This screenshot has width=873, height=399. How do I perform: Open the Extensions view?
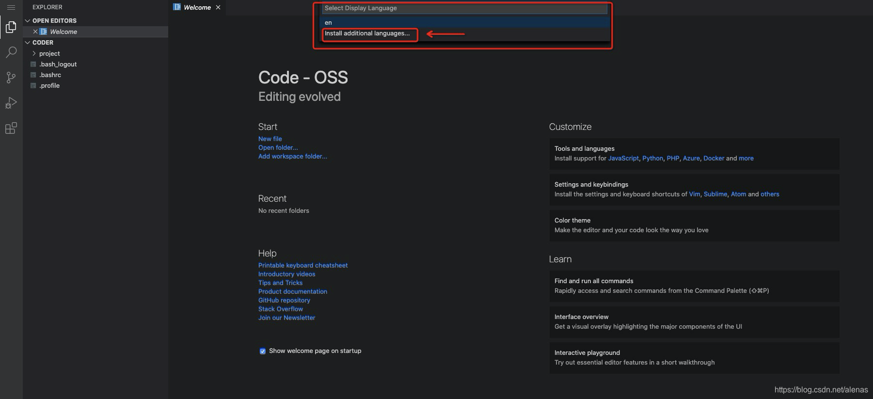coord(11,128)
